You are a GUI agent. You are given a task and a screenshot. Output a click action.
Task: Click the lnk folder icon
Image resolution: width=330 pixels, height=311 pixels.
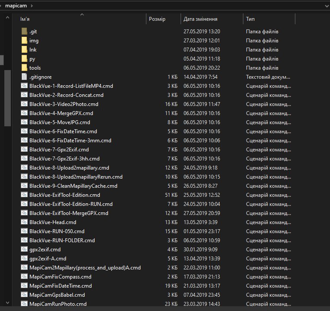[x=24, y=49]
